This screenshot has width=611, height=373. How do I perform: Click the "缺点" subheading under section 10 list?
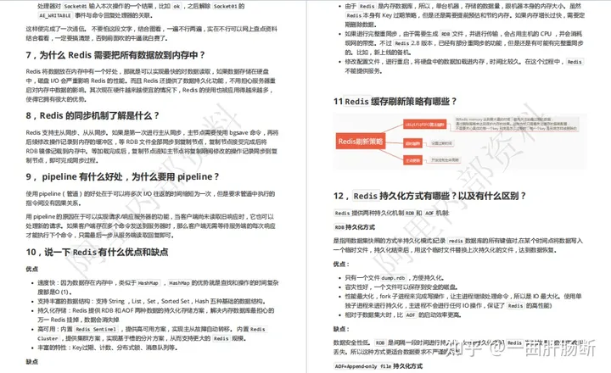point(32,362)
